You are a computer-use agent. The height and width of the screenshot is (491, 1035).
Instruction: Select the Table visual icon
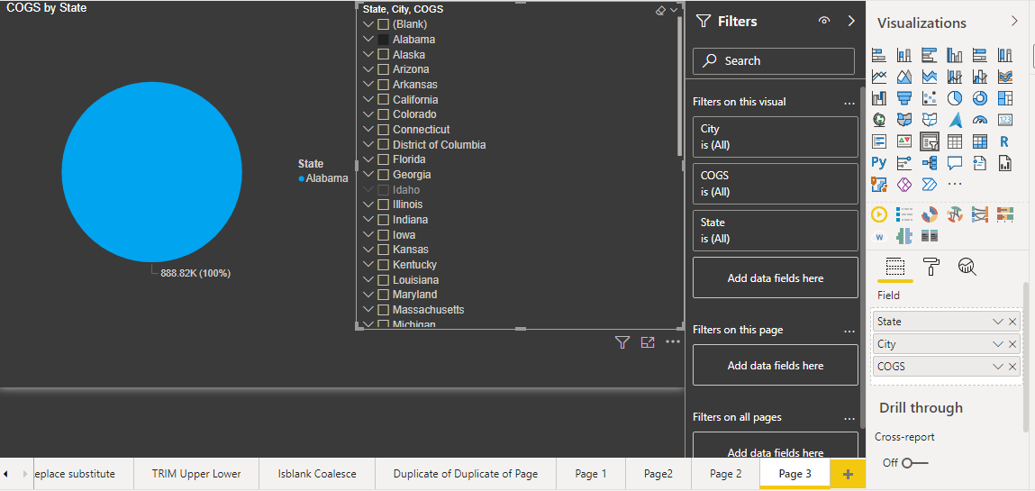point(955,141)
